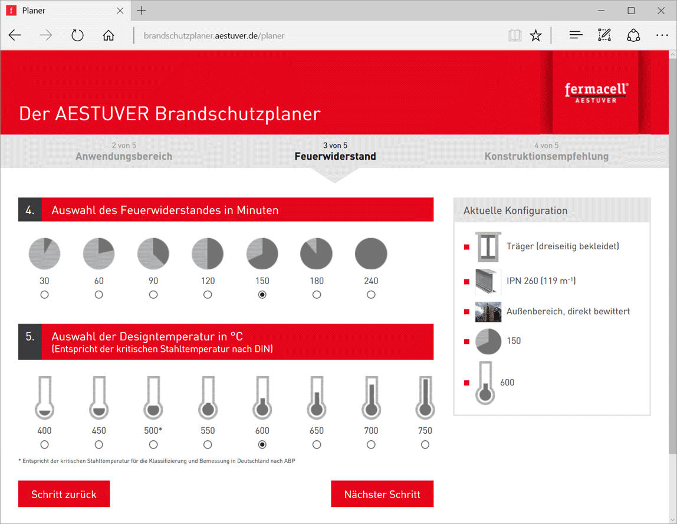Screen dimensions: 677x524
Task: Go to step Konstruktionsempfehlung
Action: tap(547, 151)
